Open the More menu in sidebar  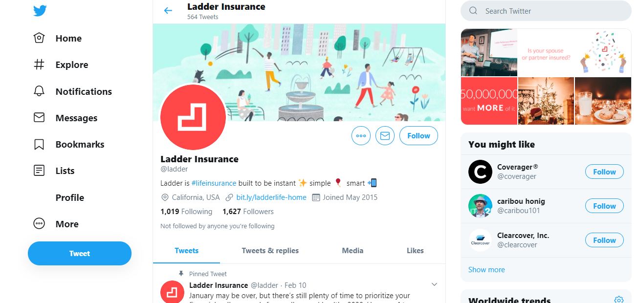56,224
